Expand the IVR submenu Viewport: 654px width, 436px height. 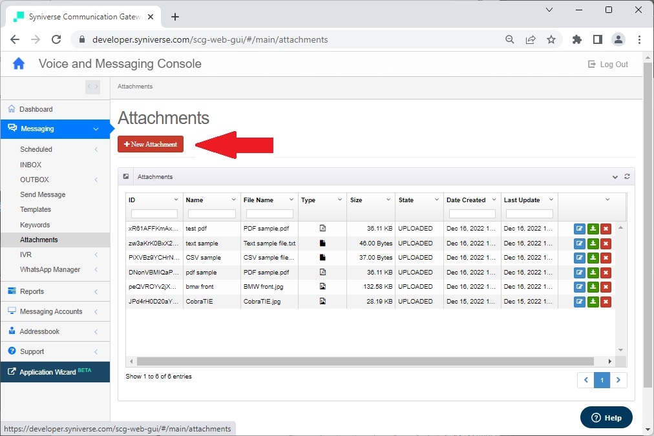[96, 254]
